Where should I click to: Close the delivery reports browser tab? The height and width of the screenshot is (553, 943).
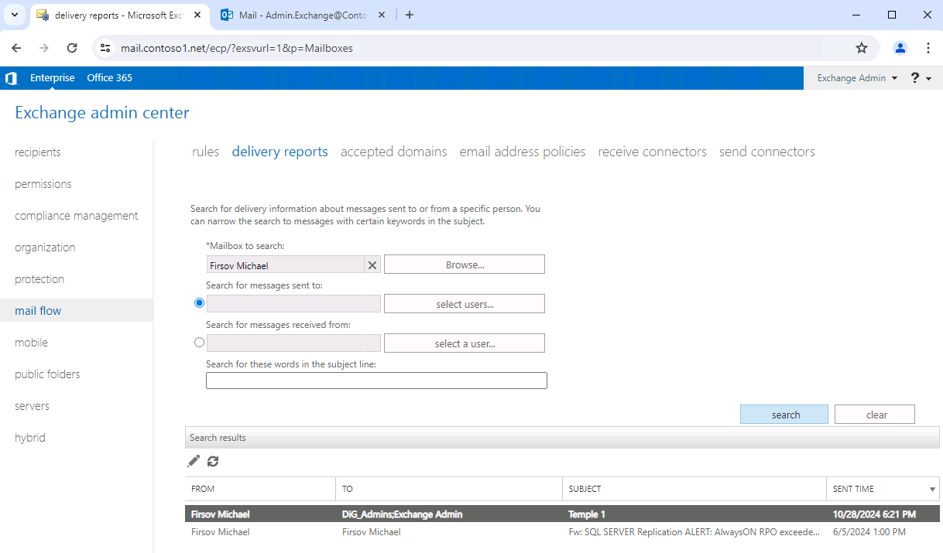click(198, 15)
